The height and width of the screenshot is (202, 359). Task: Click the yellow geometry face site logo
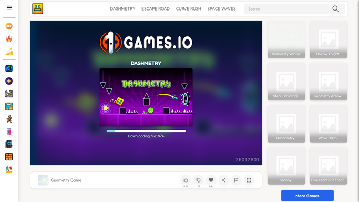[37, 9]
